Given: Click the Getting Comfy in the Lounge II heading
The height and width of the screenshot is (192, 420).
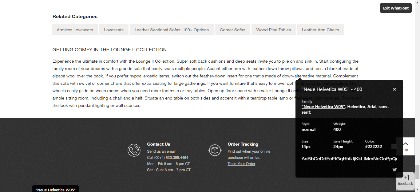Looking at the screenshot, I should tap(109, 50).
